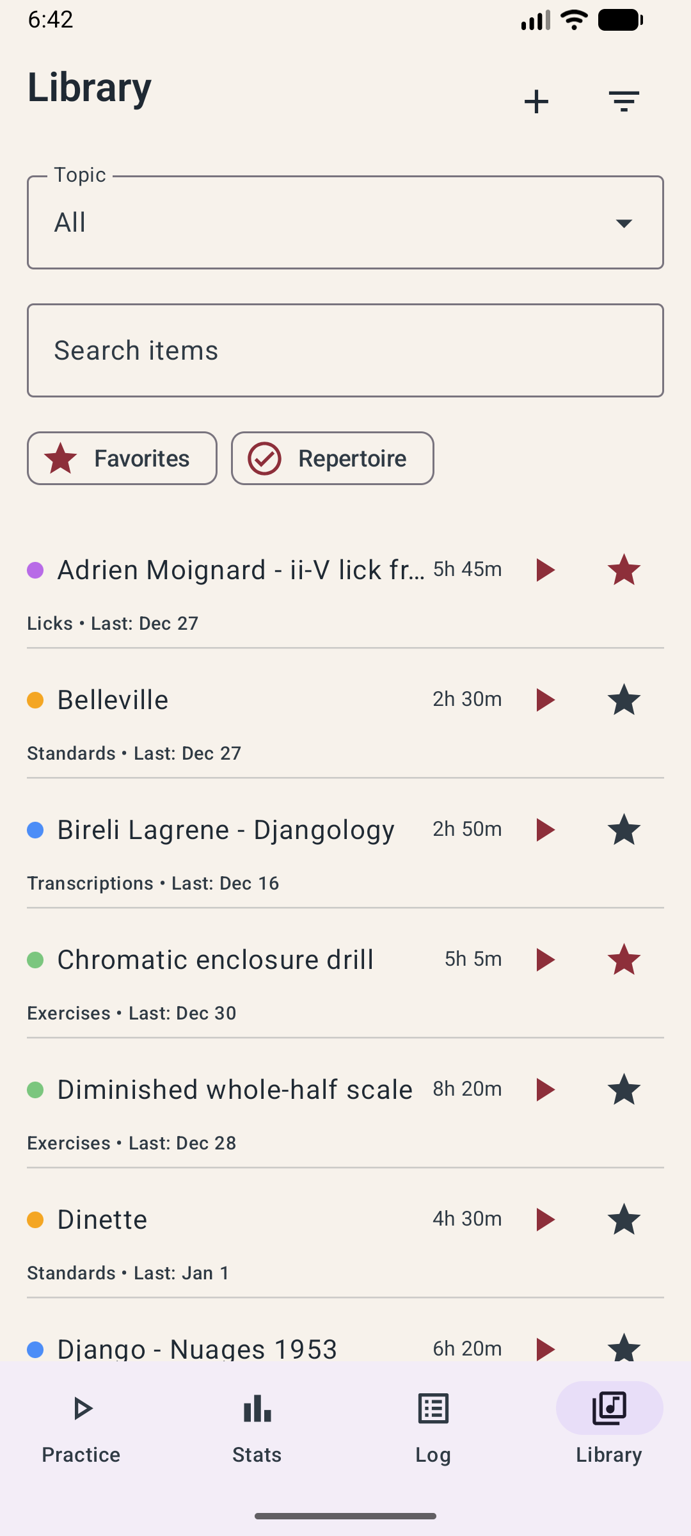Open the filter/sort icon in header
The height and width of the screenshot is (1536, 691).
tap(624, 102)
